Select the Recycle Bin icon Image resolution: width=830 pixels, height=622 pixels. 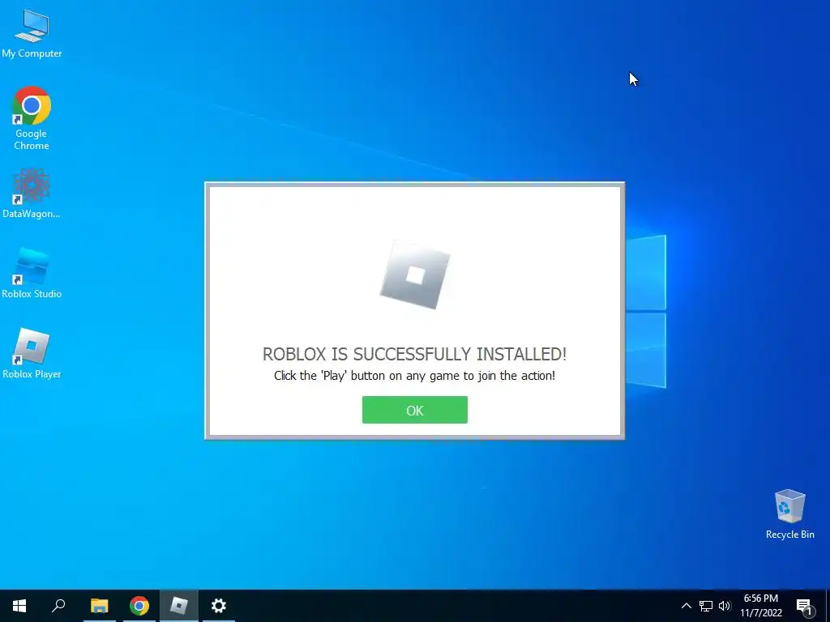(789, 514)
